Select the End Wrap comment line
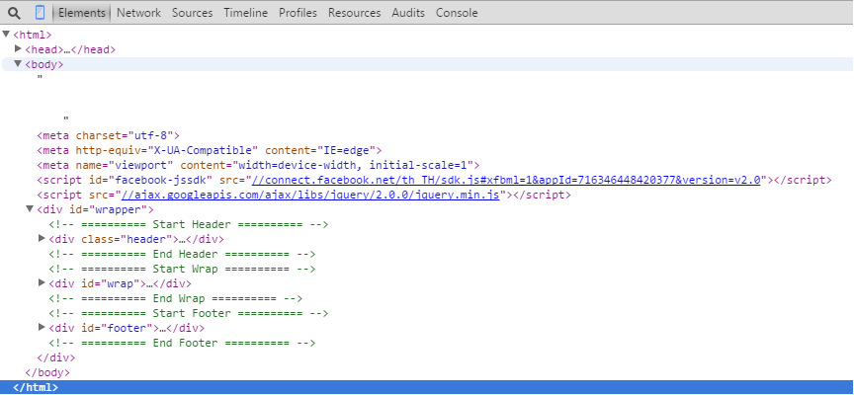Screen dimensions: 854x395 point(175,298)
